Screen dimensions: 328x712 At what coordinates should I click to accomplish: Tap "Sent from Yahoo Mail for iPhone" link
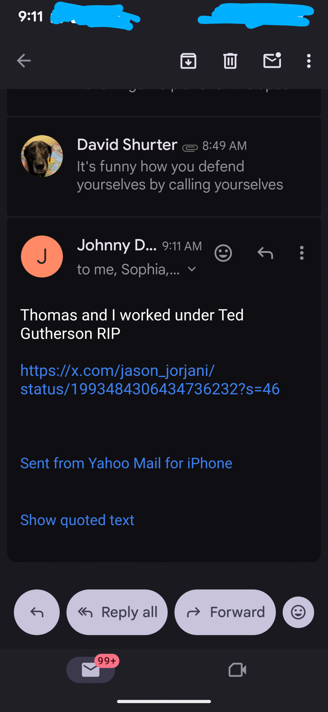tap(126, 463)
